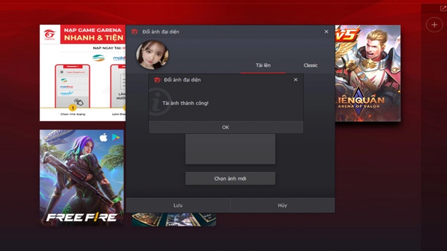Switch to the Classic tab

click(311, 65)
